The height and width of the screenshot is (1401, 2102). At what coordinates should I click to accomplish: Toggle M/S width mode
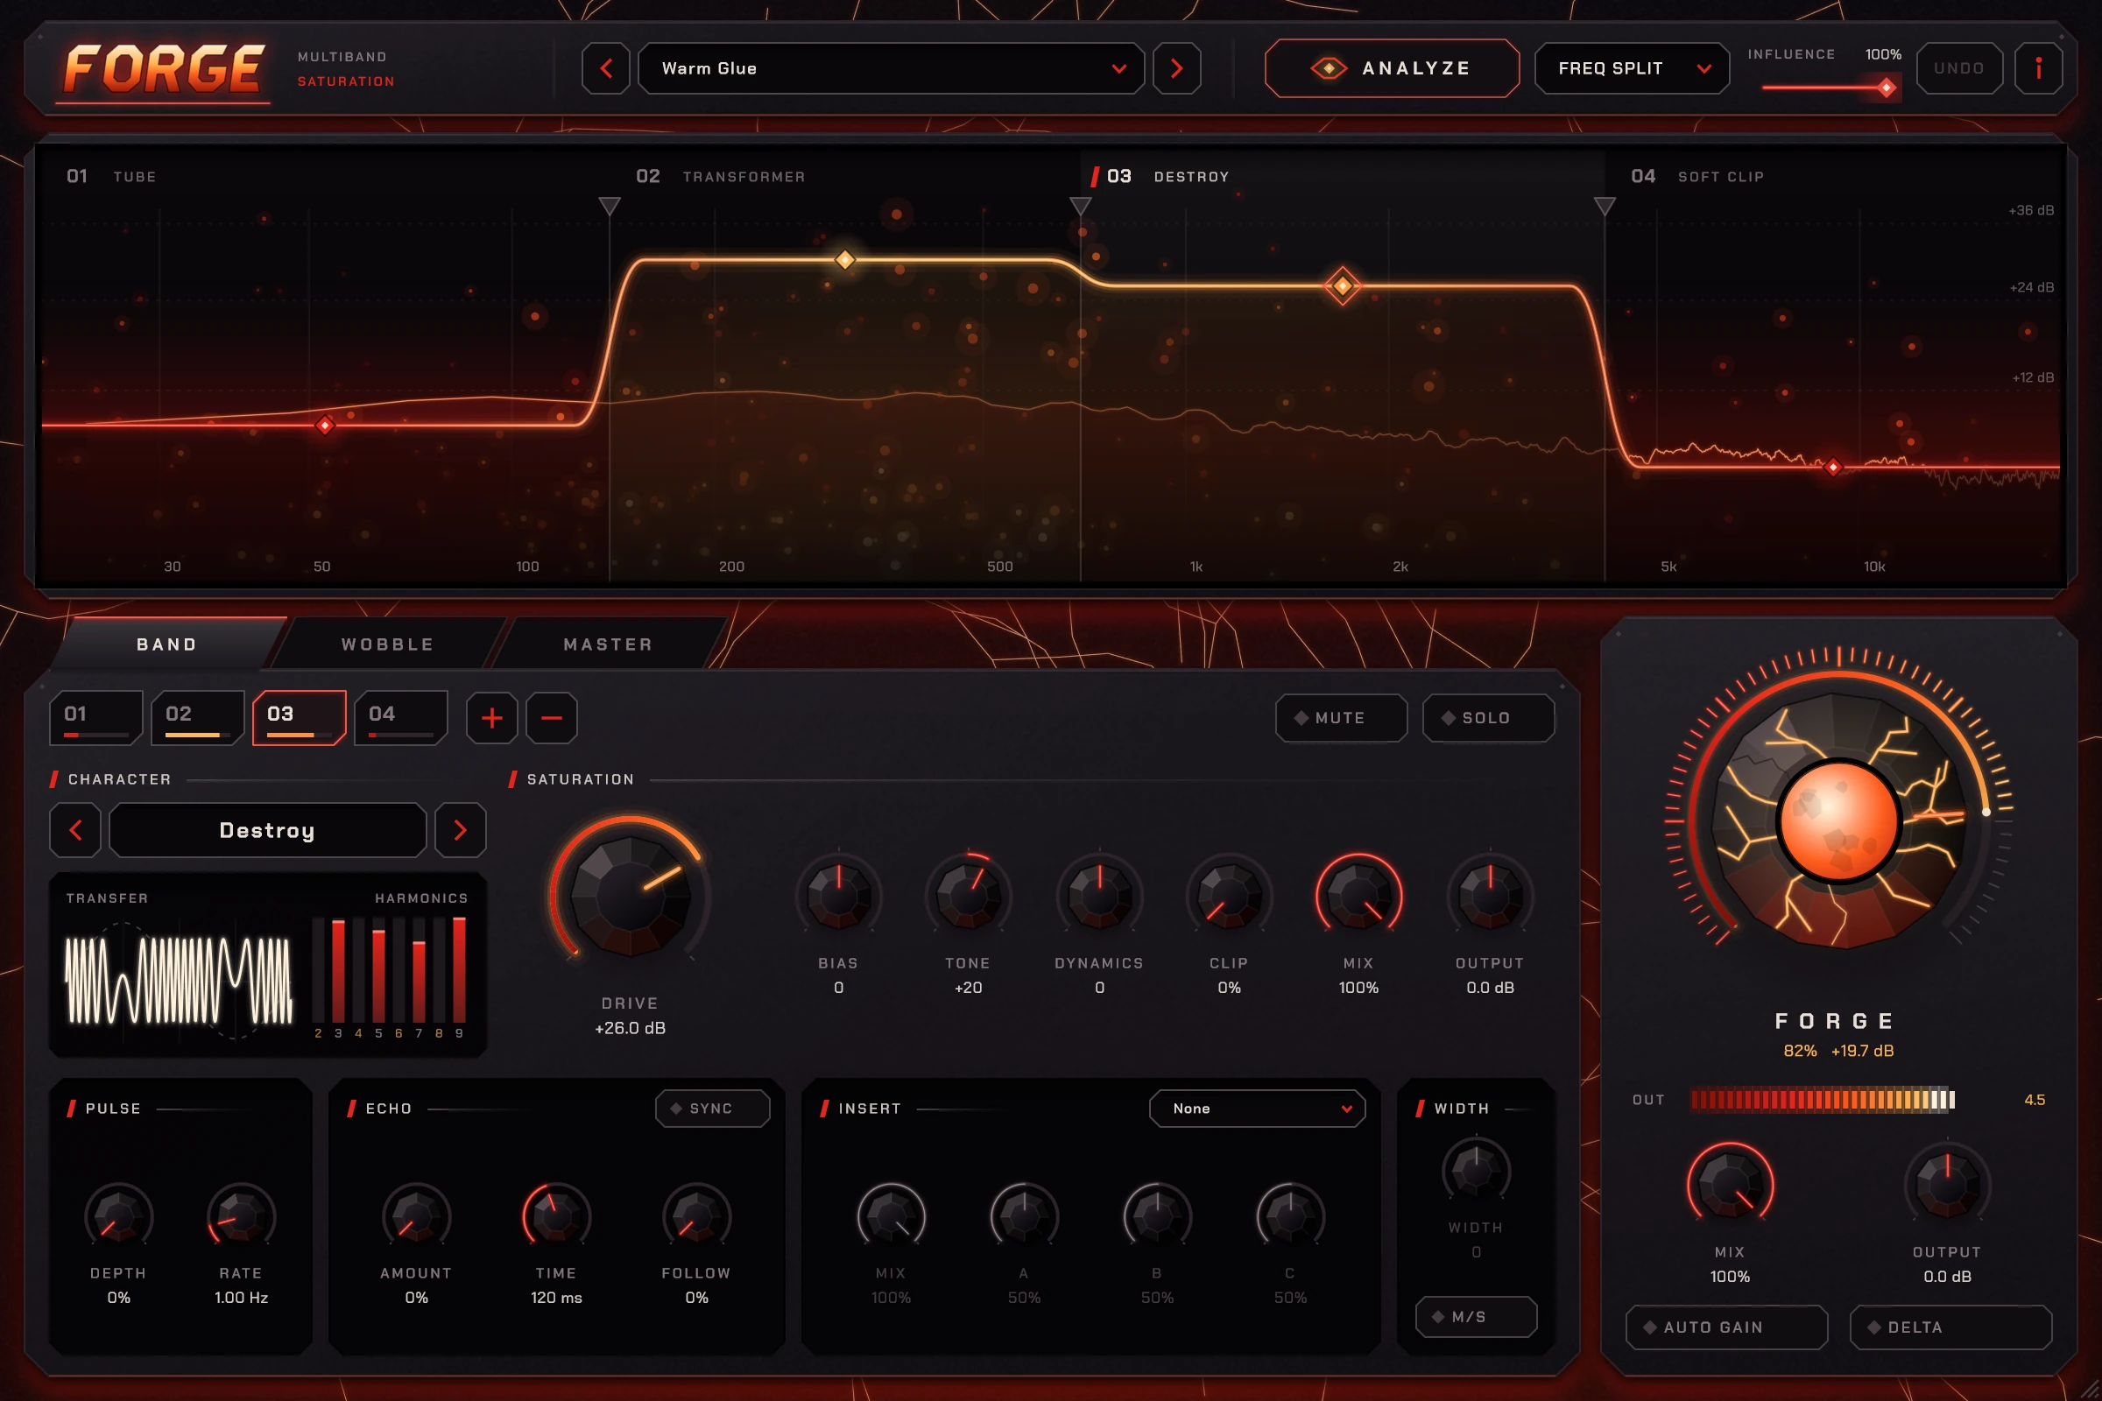pos(1476,1316)
